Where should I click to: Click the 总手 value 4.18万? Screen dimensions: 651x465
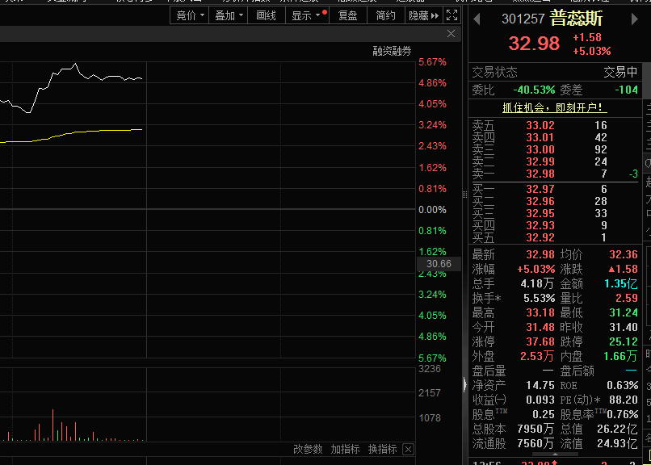(x=537, y=283)
